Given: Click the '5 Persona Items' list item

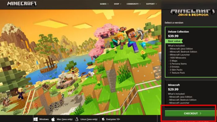Looking at the screenshot, I should (178, 64).
